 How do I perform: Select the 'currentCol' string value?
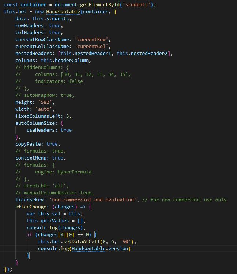click(x=91, y=47)
